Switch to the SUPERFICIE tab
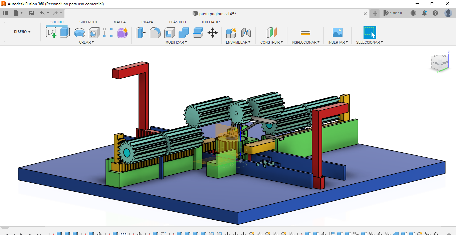This screenshot has width=456, height=235. pyautogui.click(x=88, y=22)
